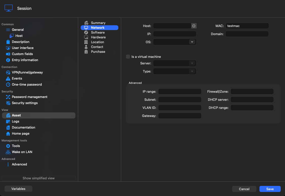This screenshot has height=196, width=285.
Task: Click the Save button
Action: (x=270, y=189)
